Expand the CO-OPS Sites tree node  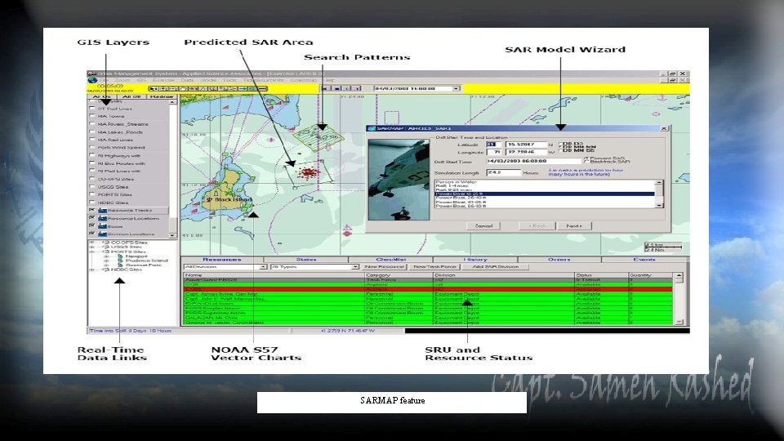[91, 243]
